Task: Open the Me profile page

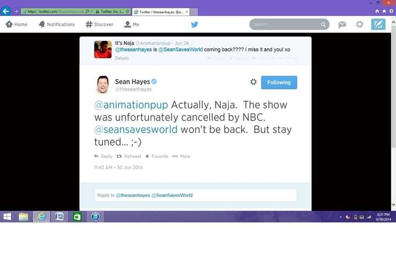Action: click(x=131, y=24)
